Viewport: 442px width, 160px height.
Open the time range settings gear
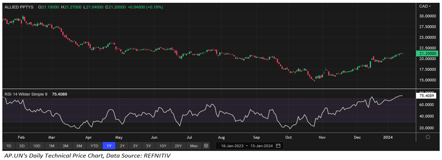pyautogui.click(x=206, y=146)
